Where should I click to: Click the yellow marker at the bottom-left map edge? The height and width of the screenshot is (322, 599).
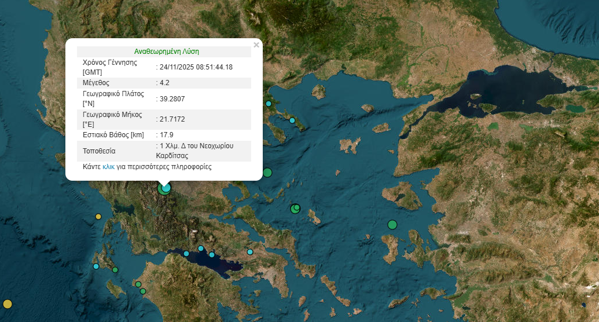8,303
